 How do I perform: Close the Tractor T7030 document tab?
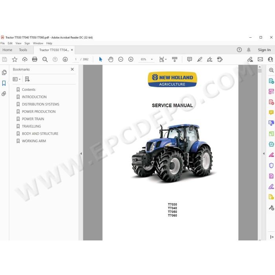click(72, 50)
